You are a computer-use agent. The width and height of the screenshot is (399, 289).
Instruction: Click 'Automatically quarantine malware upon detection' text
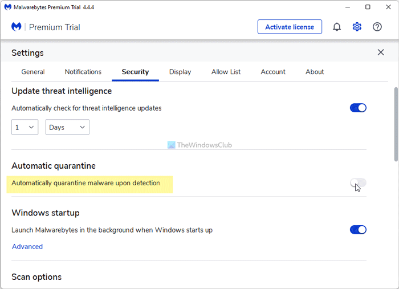[85, 183]
